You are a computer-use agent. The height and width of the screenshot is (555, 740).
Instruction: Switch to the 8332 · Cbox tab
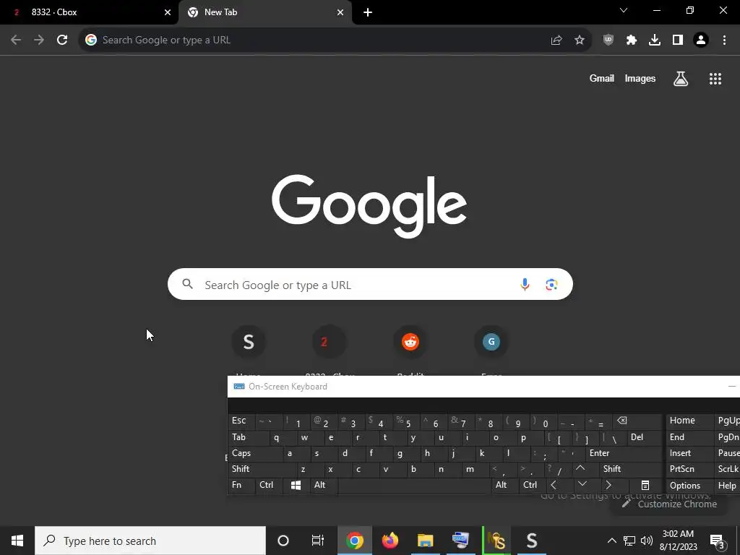click(x=89, y=12)
